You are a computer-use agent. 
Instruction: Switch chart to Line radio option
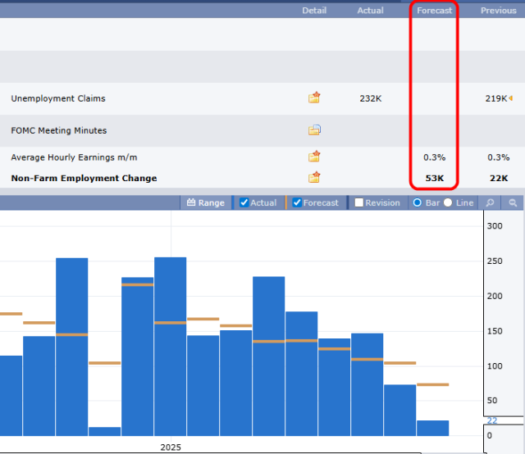pyautogui.click(x=448, y=202)
